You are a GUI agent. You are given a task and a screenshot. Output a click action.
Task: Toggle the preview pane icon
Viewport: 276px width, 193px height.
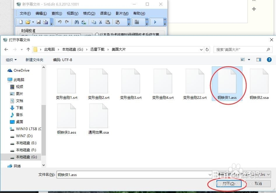point(258,59)
